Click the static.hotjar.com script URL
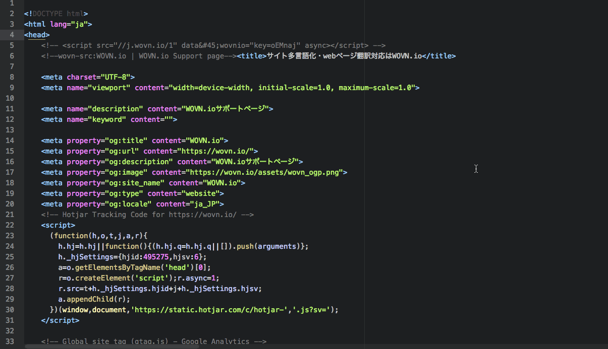The height and width of the screenshot is (349, 608). tap(212, 309)
